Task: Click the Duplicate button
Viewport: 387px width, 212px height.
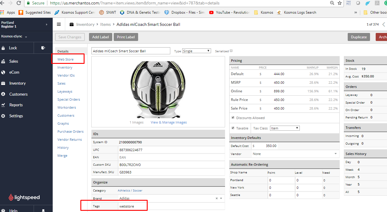Action: (x=359, y=37)
